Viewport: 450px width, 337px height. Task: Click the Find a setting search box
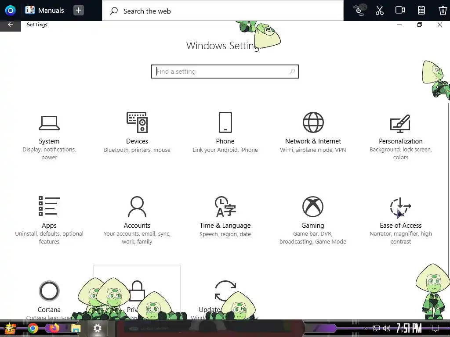[x=225, y=72]
